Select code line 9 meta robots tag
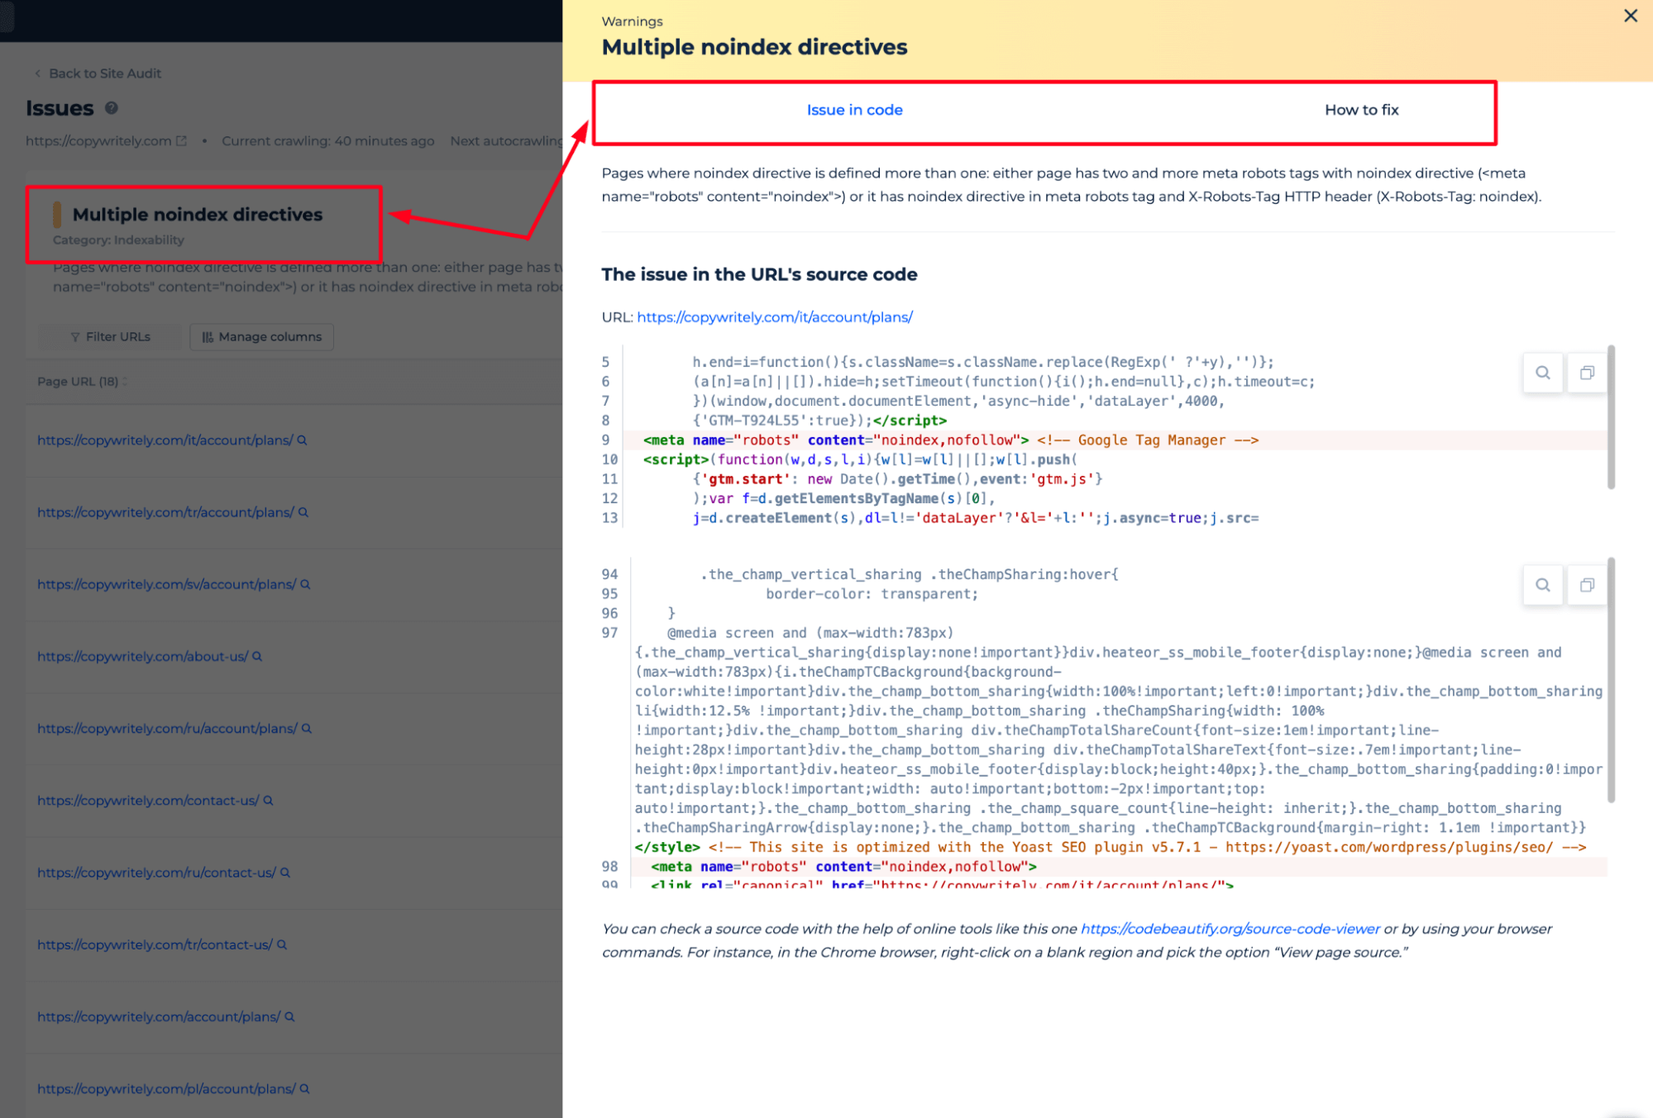 [1114, 440]
